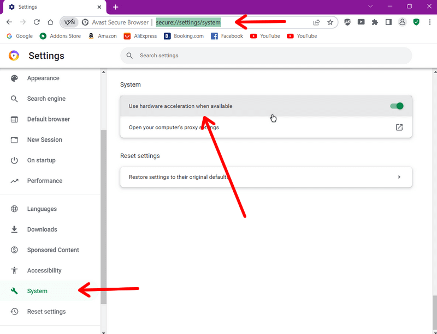Bookmark this page with the star icon

pyautogui.click(x=330, y=22)
